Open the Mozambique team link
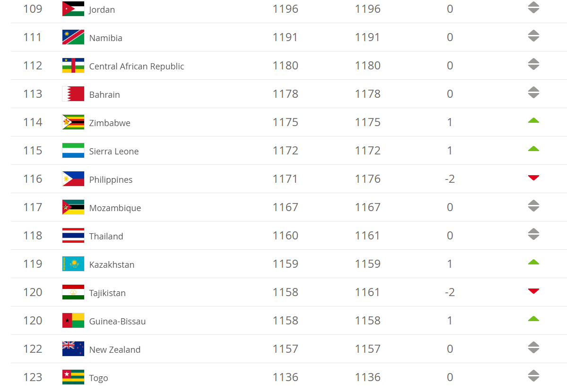Image resolution: width=567 pixels, height=391 pixels. click(115, 208)
